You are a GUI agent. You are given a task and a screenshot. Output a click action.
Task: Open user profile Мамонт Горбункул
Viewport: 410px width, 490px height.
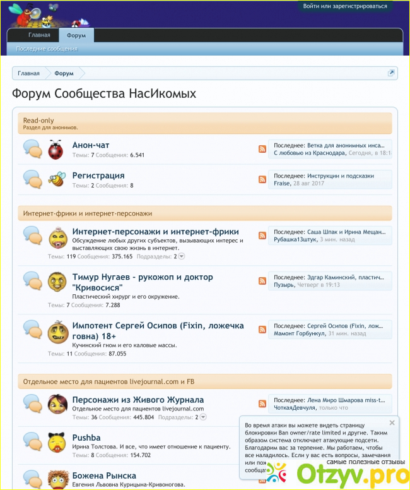(x=299, y=333)
